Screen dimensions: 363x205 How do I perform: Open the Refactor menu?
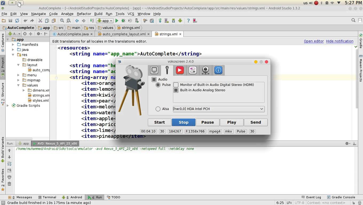point(84,14)
